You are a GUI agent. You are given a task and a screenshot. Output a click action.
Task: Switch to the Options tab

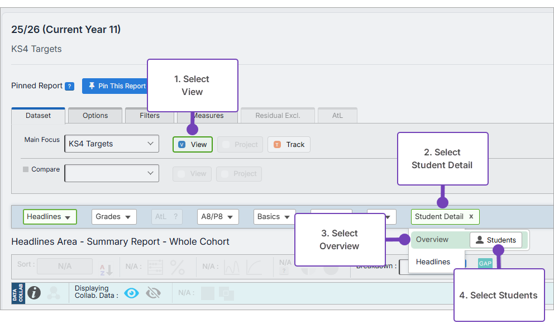tap(95, 116)
